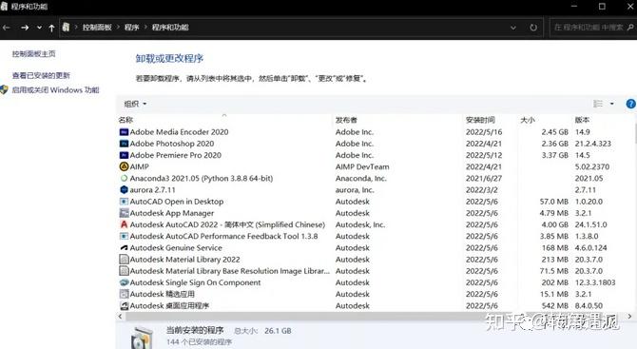The image size is (637, 349).
Task: Click the search magnifier icon
Action: [630, 28]
